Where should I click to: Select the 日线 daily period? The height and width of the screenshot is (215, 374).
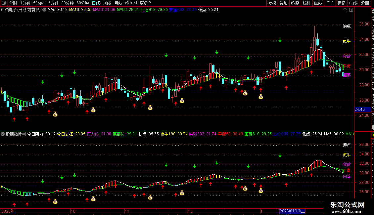click(x=96, y=3)
